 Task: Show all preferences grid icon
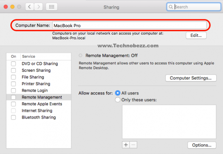(52, 7)
